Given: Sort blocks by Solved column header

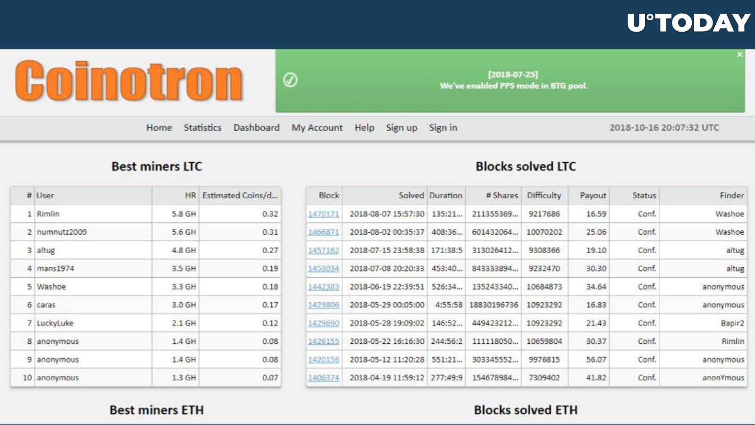Looking at the screenshot, I should 385,195.
